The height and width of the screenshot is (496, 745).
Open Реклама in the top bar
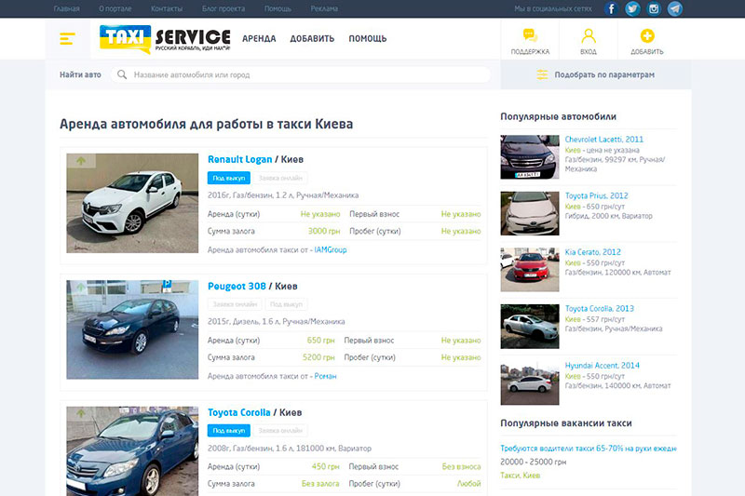[324, 8]
